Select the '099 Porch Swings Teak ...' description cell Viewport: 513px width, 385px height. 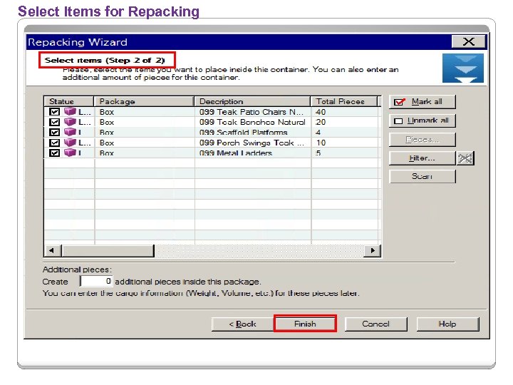point(252,143)
